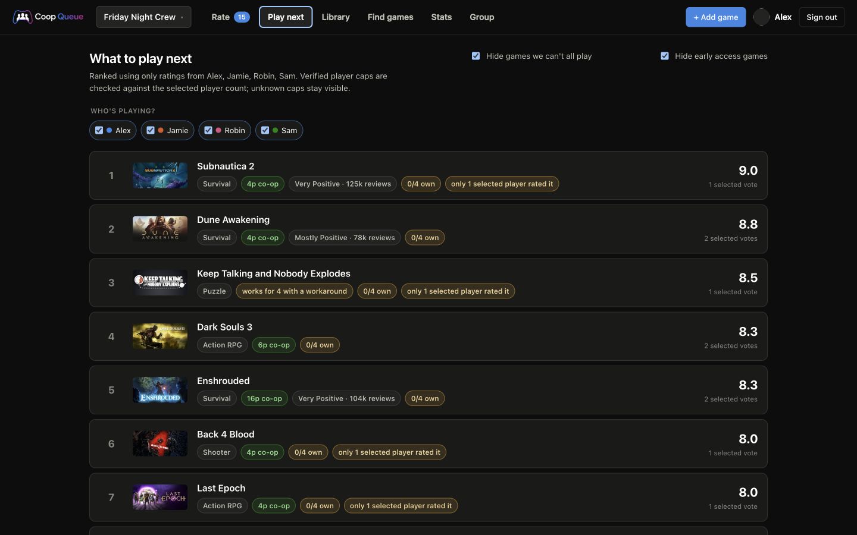The image size is (857, 535).
Task: Switch to the Stats tab
Action: click(442, 17)
